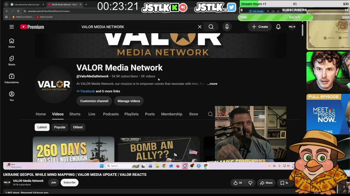Image resolution: width=350 pixels, height=196 pixels.
Task: Switch to the channel Shorts tab
Action: point(75,114)
